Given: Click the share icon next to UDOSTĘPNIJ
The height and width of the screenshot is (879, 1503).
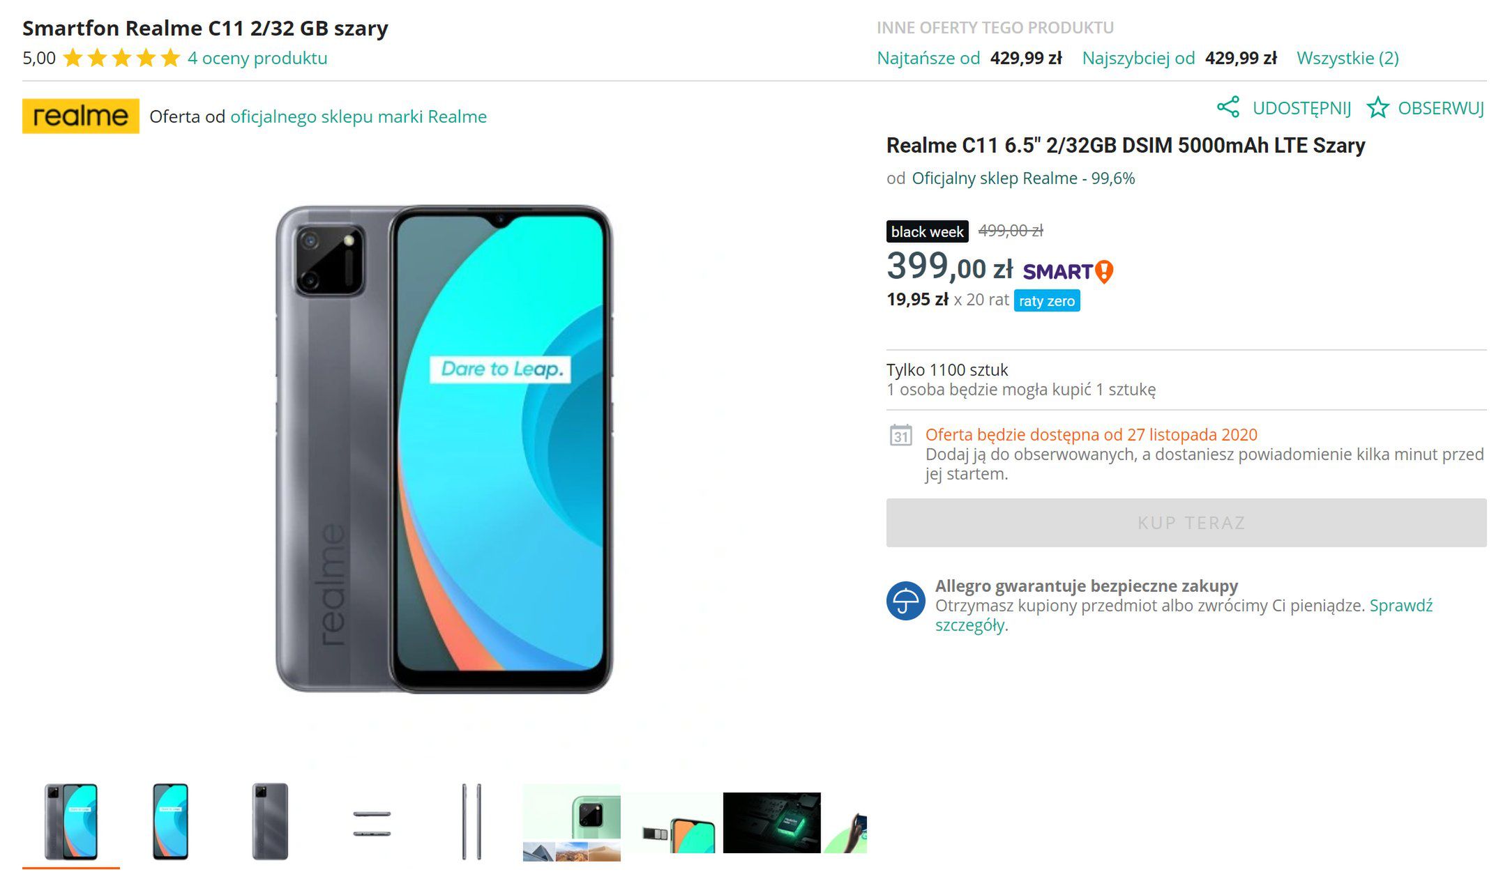Looking at the screenshot, I should coord(1228,107).
